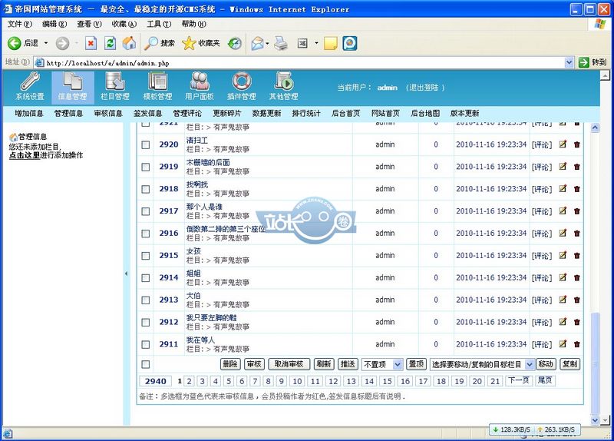This screenshot has height=441, width=614.
Task: Check the box for entry 2915
Action: (x=146, y=256)
